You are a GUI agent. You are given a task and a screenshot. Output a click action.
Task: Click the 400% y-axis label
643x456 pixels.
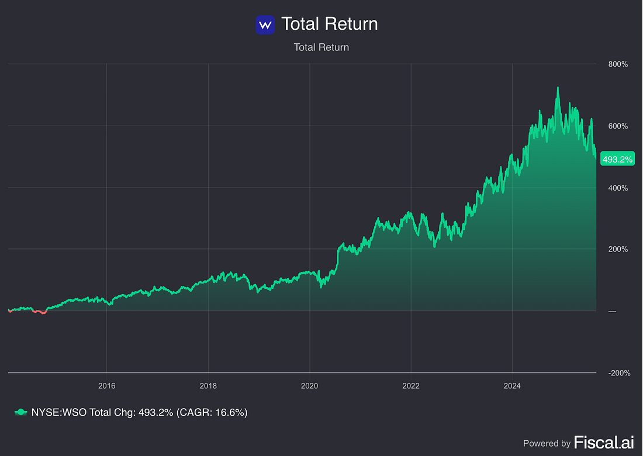tap(618, 188)
